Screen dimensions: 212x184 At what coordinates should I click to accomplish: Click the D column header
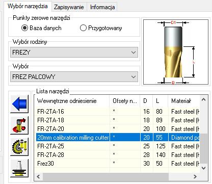tap(146, 101)
